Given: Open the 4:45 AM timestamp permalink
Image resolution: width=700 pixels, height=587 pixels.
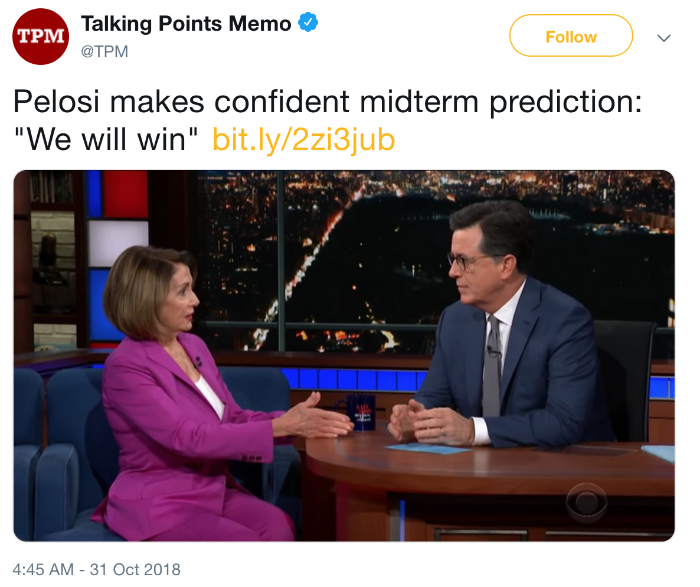Looking at the screenshot, I should (43, 569).
